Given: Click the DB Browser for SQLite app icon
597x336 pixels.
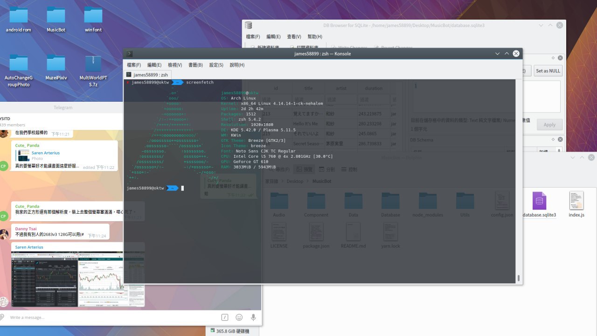Looking at the screenshot, I should (x=249, y=25).
